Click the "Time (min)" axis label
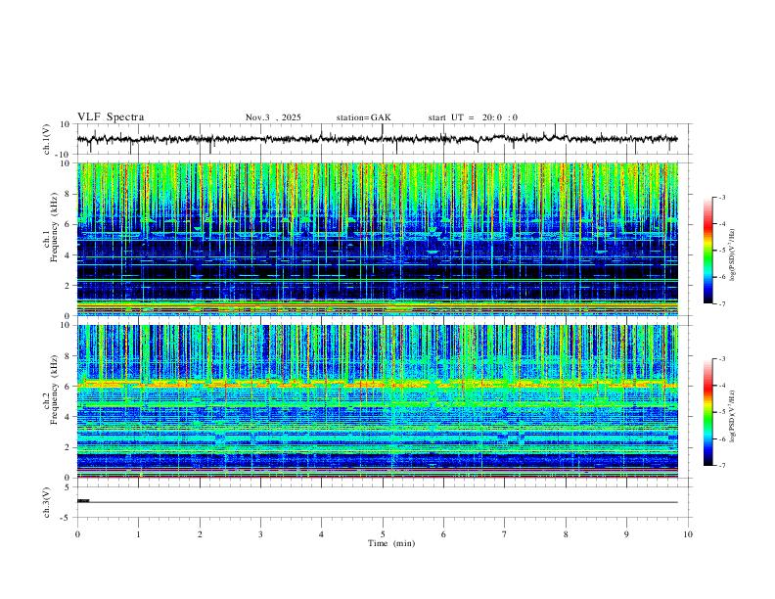The width and height of the screenshot is (775, 599). (x=391, y=543)
